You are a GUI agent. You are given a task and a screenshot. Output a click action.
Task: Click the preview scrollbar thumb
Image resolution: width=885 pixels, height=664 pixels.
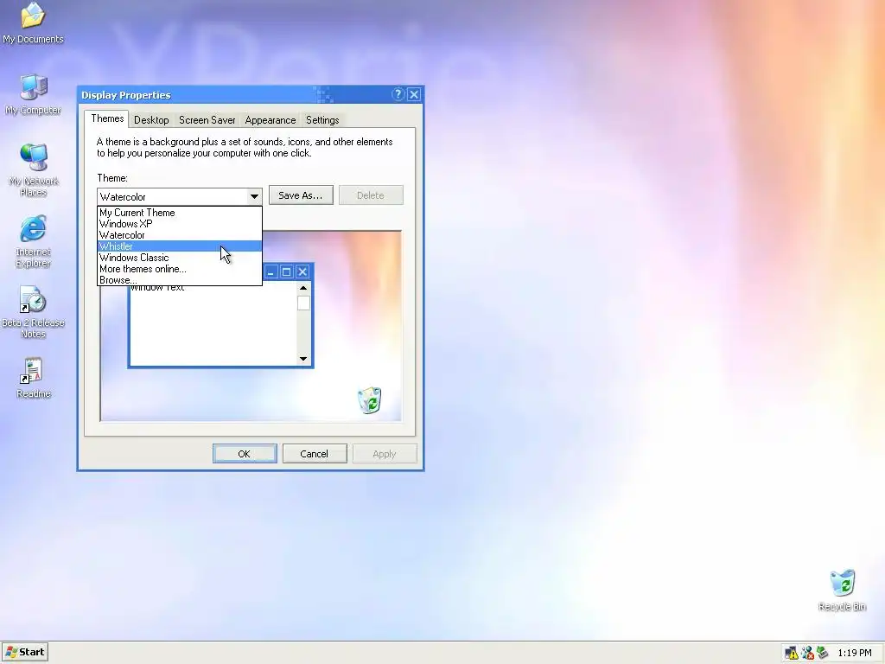[303, 303]
